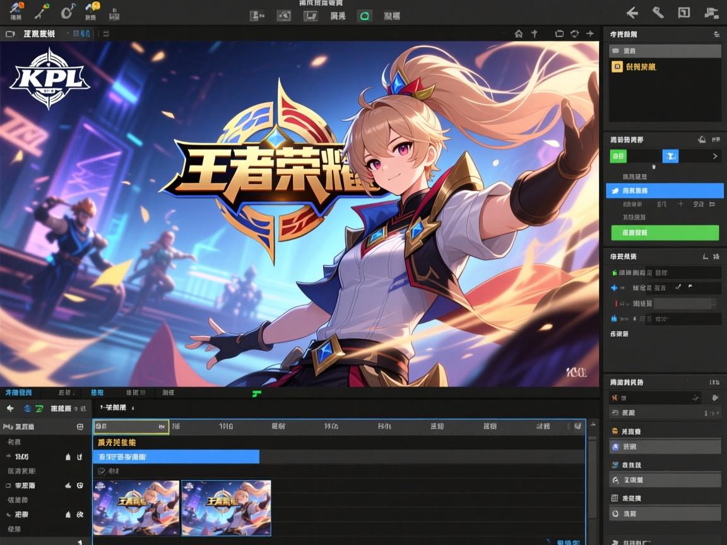Expand the chevron arrow beside the blue button
The image size is (727, 545).
[x=714, y=156]
